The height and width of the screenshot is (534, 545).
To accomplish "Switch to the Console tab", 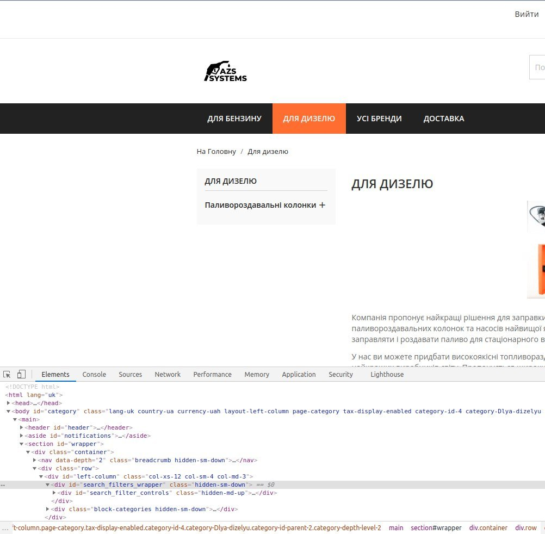I will coord(94,374).
